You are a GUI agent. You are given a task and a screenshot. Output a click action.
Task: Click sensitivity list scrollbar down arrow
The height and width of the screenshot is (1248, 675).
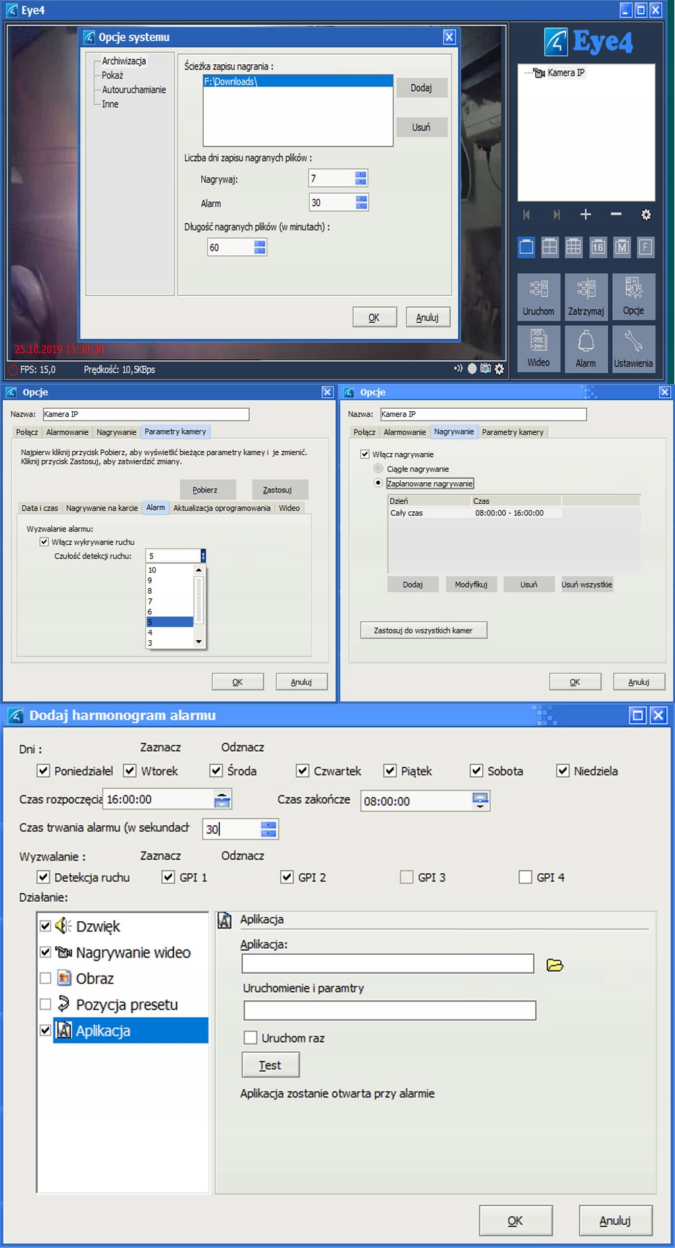coord(198,642)
